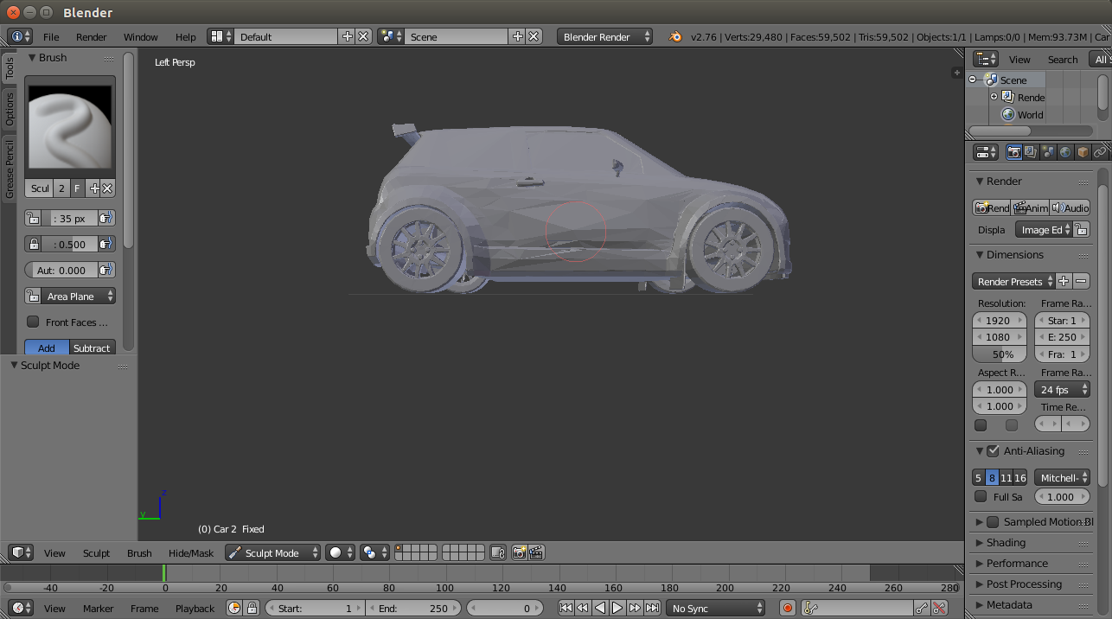Click the auto keyframe record button
Image resolution: width=1112 pixels, height=619 pixels.
[788, 609]
